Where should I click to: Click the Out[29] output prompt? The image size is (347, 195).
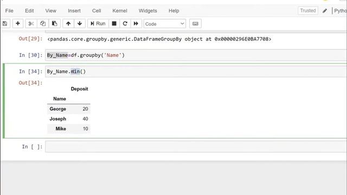(x=30, y=38)
